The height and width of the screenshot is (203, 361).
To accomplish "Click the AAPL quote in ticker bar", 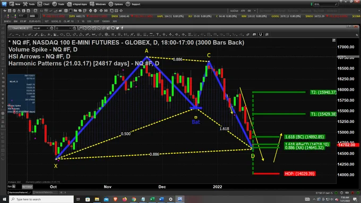I will click(170, 16).
